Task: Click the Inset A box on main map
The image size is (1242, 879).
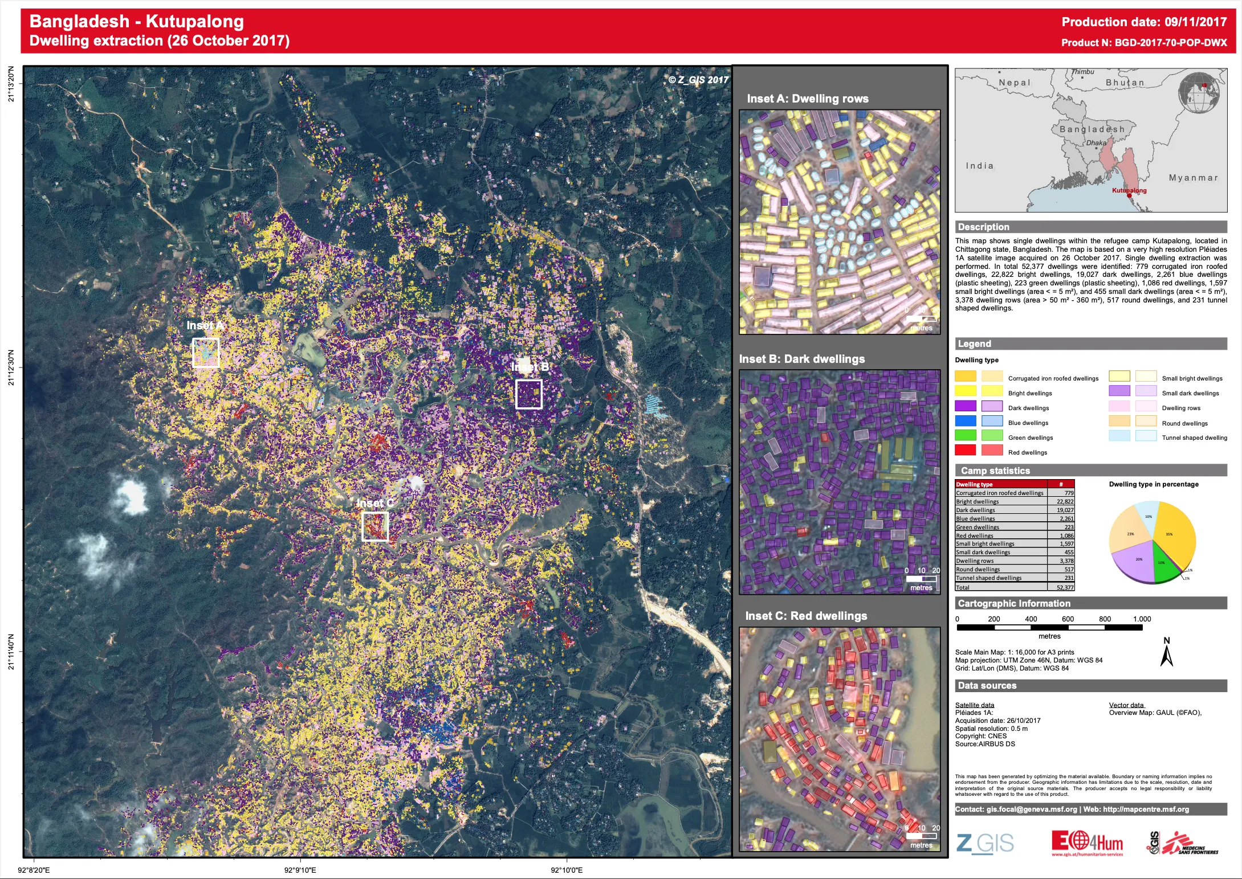Action: 206,353
